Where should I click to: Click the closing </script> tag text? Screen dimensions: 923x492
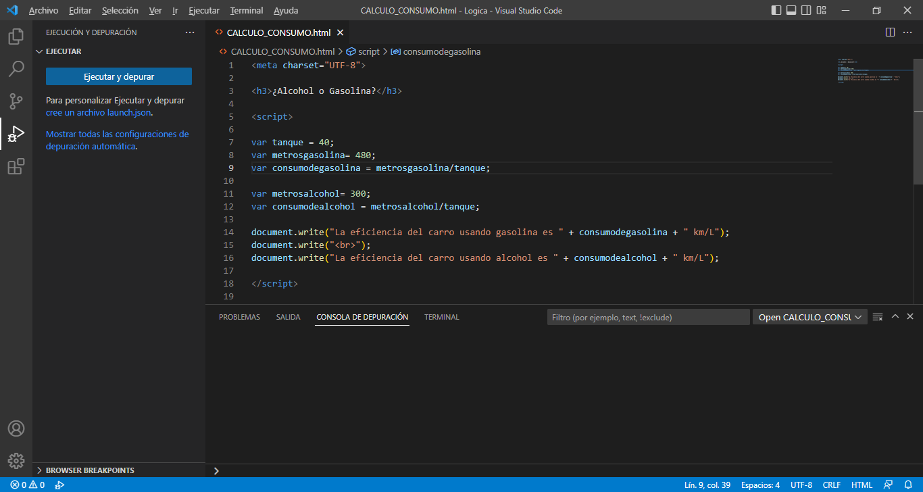(274, 283)
